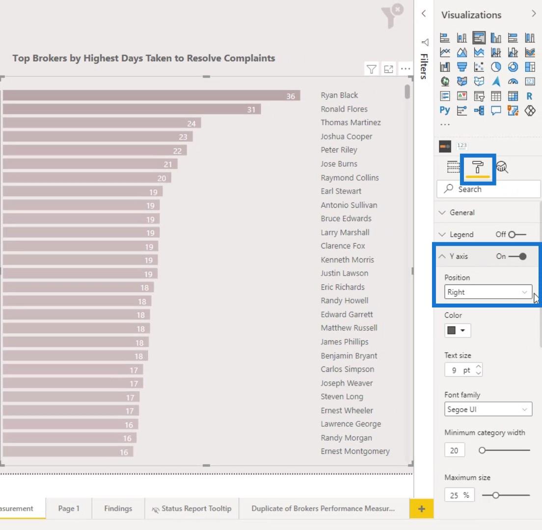Screen dimensions: 542x530
Task: Open the Y axis Color picker dropdown
Action: pos(457,331)
